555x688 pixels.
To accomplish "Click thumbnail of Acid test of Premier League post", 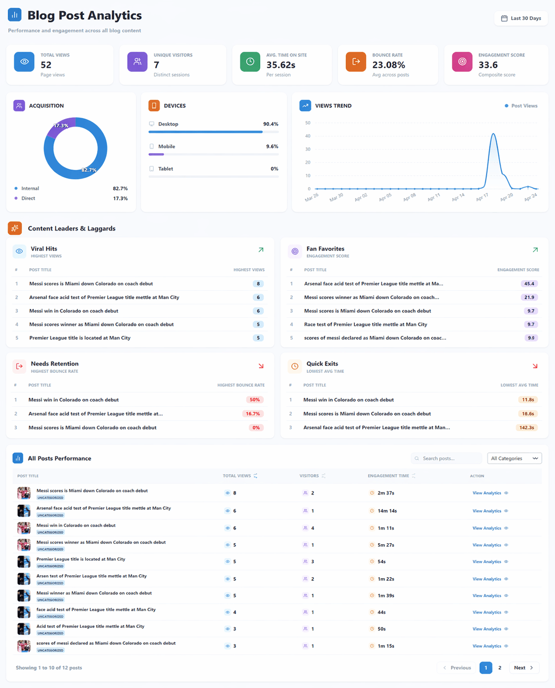I will (24, 629).
